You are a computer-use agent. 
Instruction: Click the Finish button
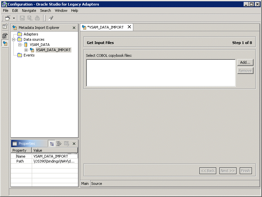pos(245,171)
